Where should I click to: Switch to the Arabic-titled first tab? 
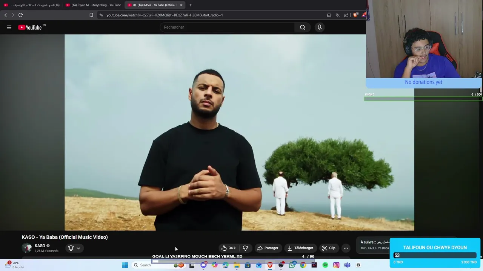click(32, 5)
